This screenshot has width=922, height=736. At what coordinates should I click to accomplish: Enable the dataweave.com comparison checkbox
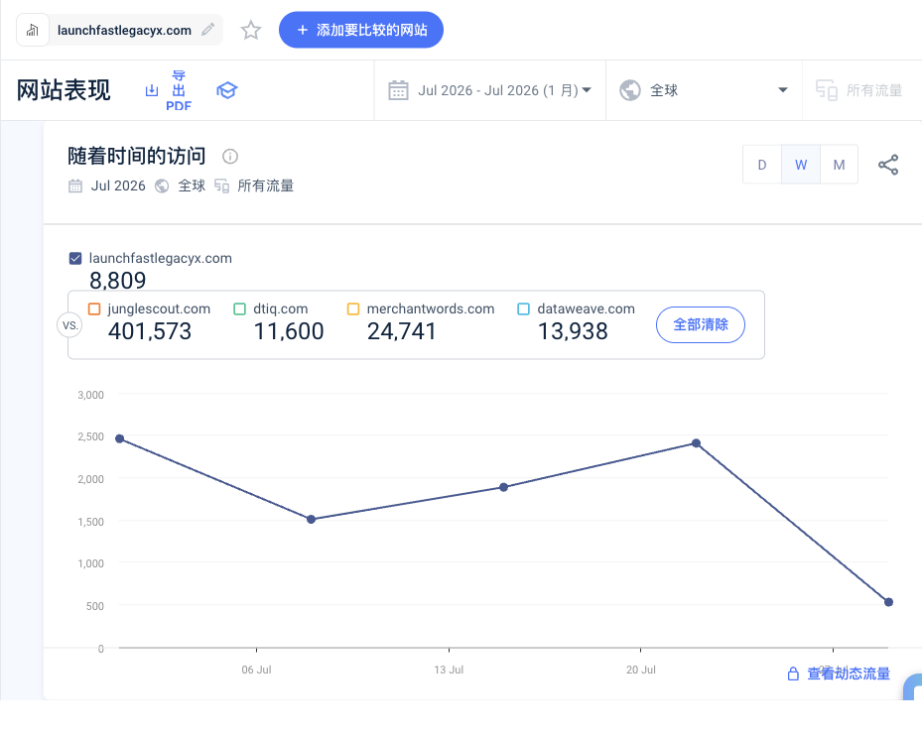(523, 308)
